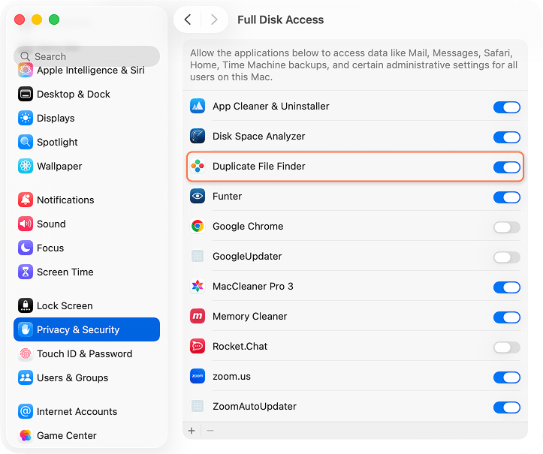This screenshot has height=454, width=543.
Task: Click the Search field in sidebar
Action: tap(86, 56)
